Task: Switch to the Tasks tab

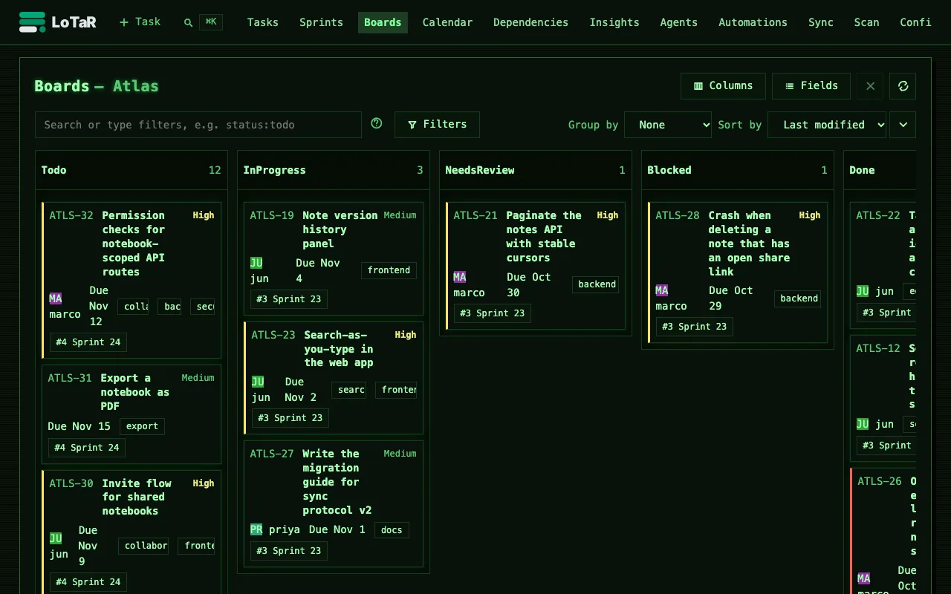Action: [x=263, y=22]
